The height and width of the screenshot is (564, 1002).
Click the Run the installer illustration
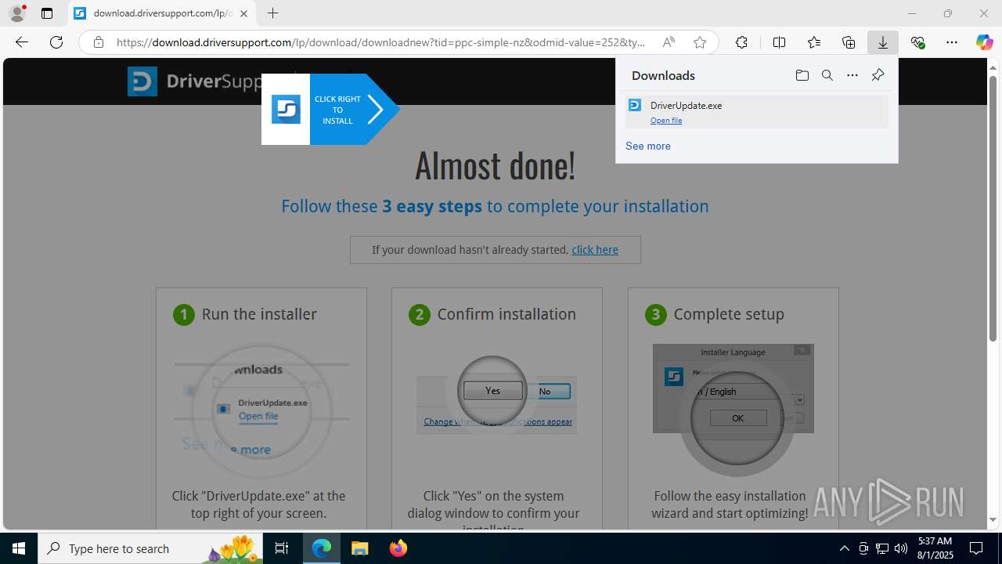click(x=261, y=411)
